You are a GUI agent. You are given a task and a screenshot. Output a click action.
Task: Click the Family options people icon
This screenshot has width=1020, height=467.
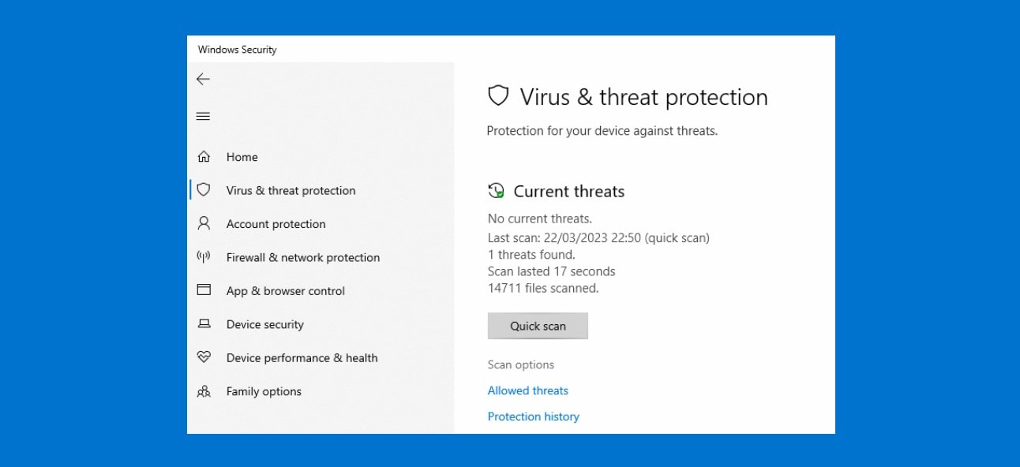tap(204, 390)
